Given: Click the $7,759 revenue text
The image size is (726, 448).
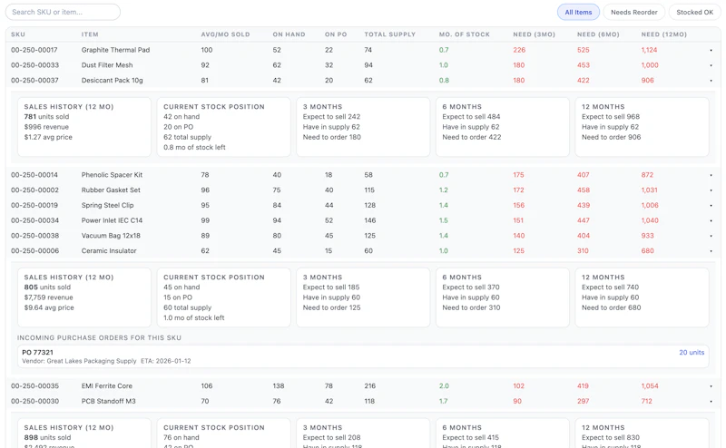Looking at the screenshot, I should point(48,297).
